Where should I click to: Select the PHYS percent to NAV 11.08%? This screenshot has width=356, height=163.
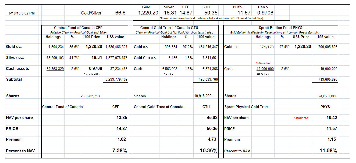[x=328, y=151]
